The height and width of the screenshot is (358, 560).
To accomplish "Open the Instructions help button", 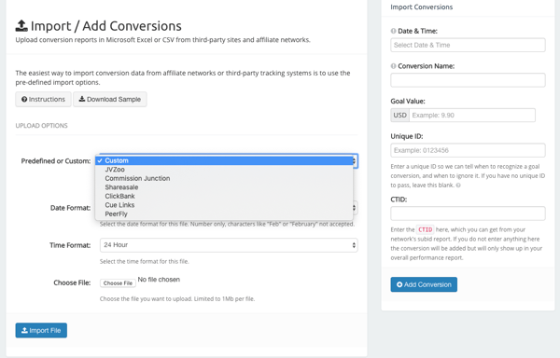I will tap(43, 99).
